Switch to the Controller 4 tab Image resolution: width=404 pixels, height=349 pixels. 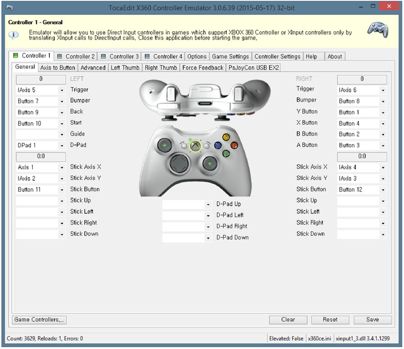click(164, 56)
